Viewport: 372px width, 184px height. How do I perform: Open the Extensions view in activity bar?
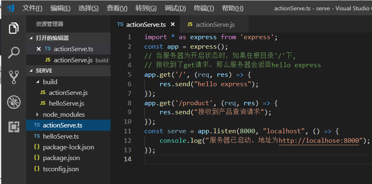tap(14, 127)
